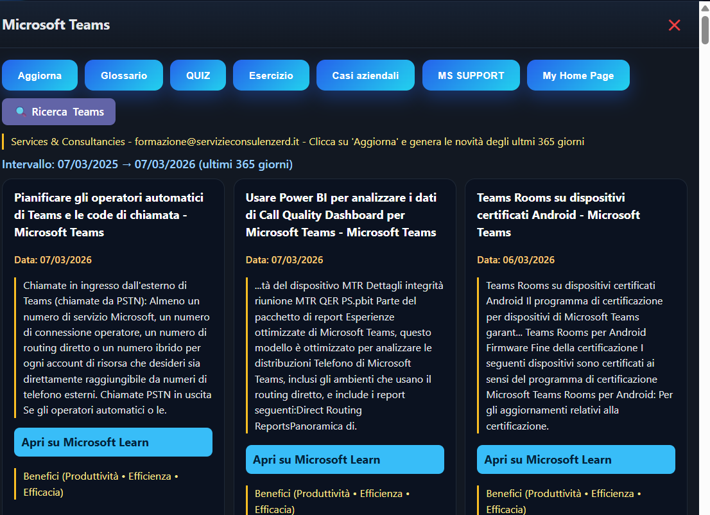
Task: Open Casi aziendali
Action: click(365, 75)
